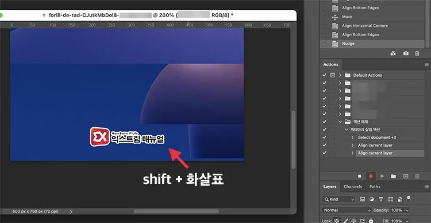Select the Align Horizontal Centers history state
The width and height of the screenshot is (431, 223).
point(372,26)
